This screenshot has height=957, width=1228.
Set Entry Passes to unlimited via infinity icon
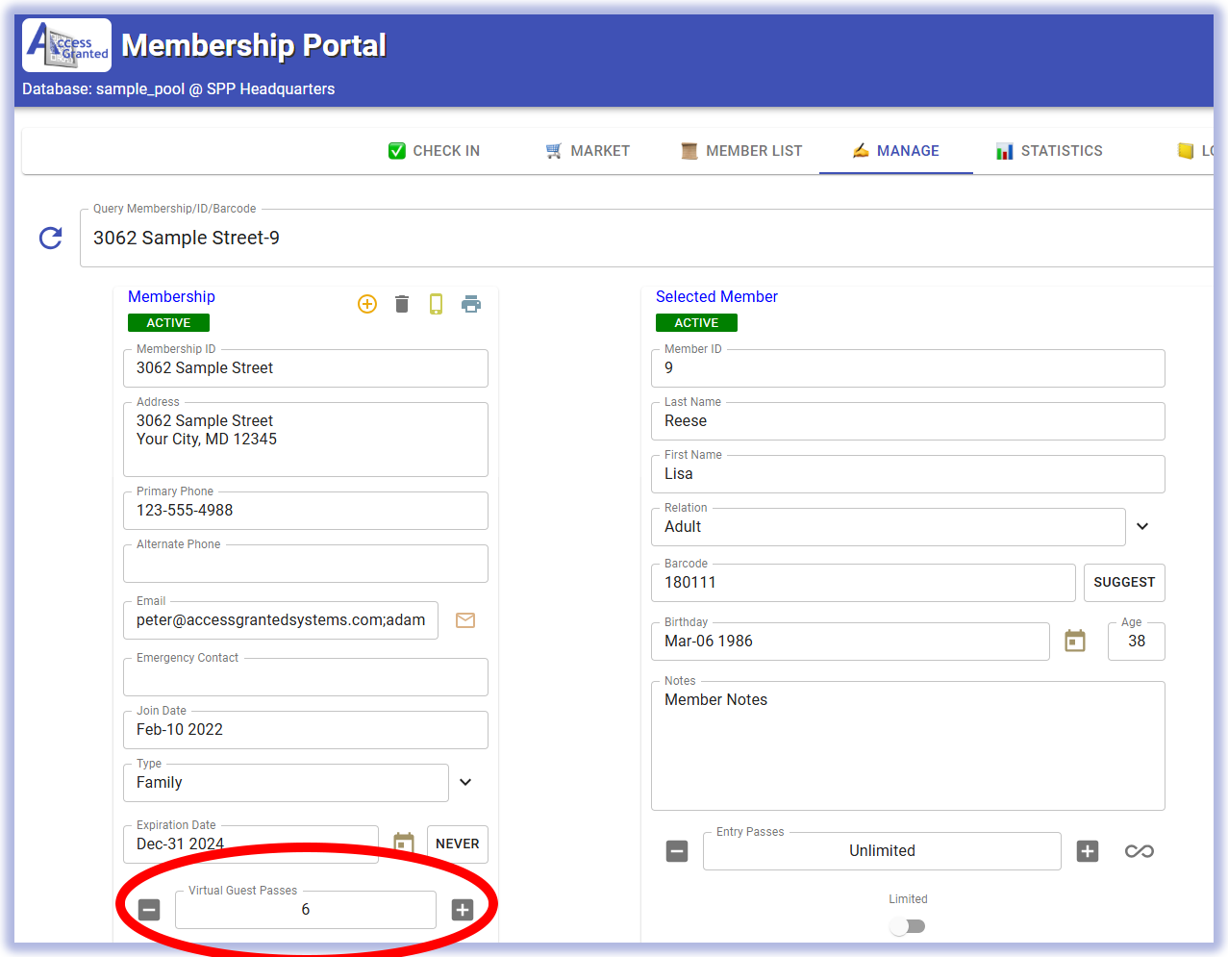tap(1140, 851)
